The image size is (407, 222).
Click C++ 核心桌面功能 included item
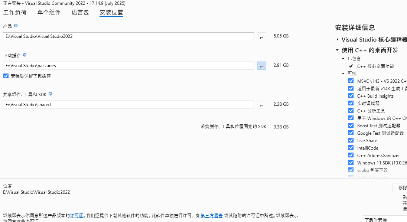click(x=375, y=66)
